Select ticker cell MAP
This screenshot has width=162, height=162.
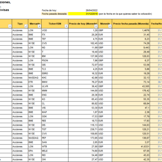tap(55, 112)
